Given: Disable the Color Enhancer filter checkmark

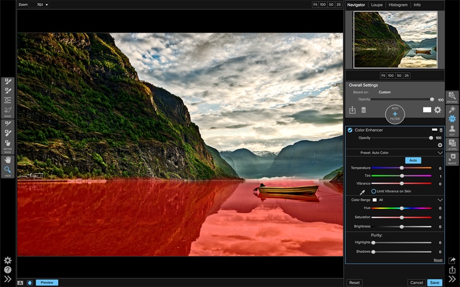Looking at the screenshot, I should click(x=350, y=130).
